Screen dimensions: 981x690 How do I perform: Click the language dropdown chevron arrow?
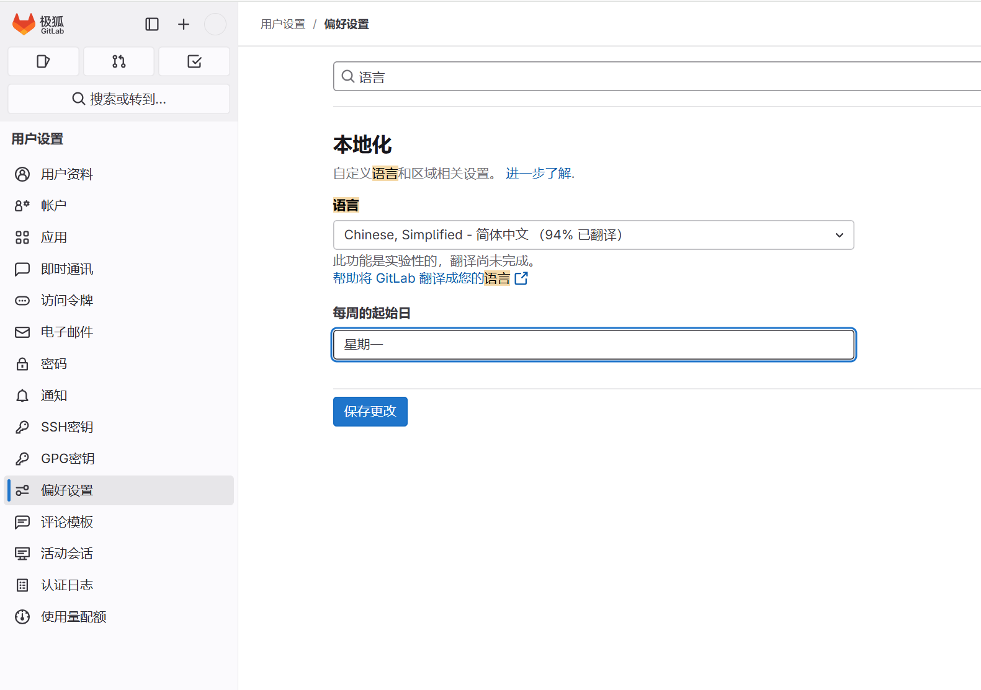[840, 235]
